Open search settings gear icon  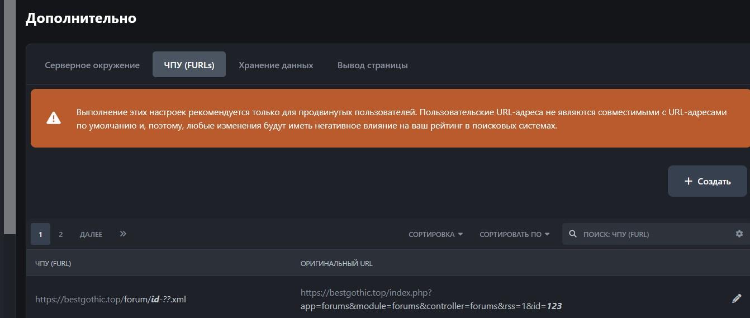click(x=739, y=234)
